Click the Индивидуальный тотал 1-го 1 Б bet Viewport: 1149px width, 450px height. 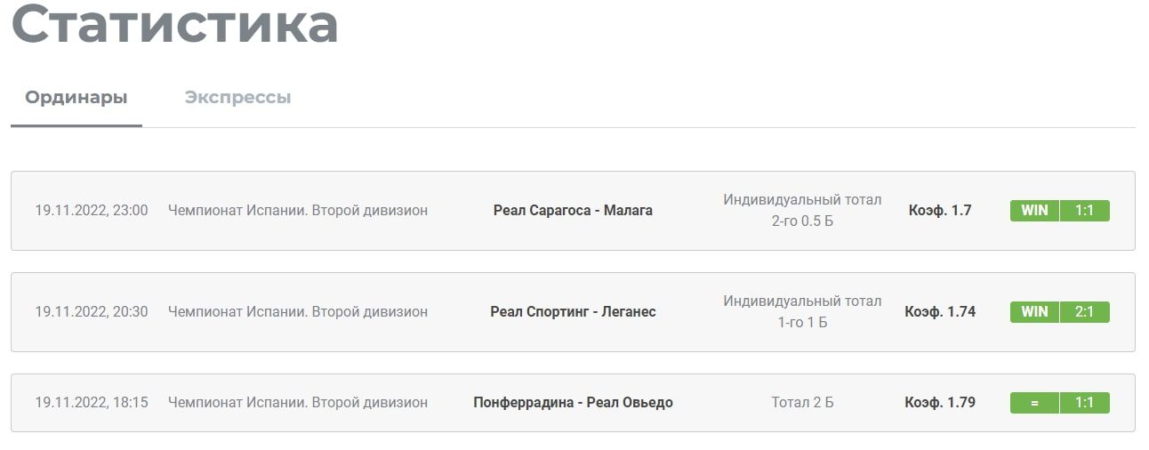click(x=802, y=312)
